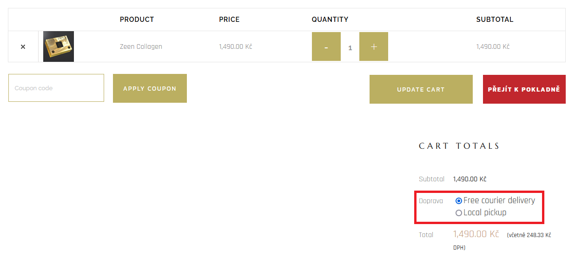Click the Free courier delivery label text
The width and height of the screenshot is (582, 278).
499,200
